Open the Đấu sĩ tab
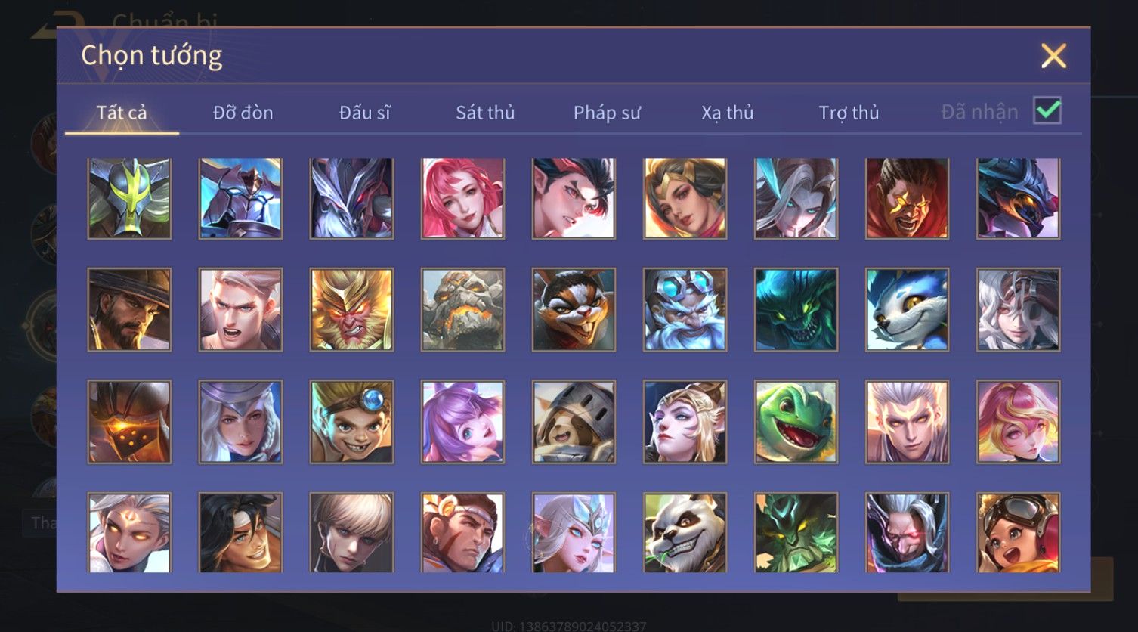The image size is (1138, 632). point(364,113)
